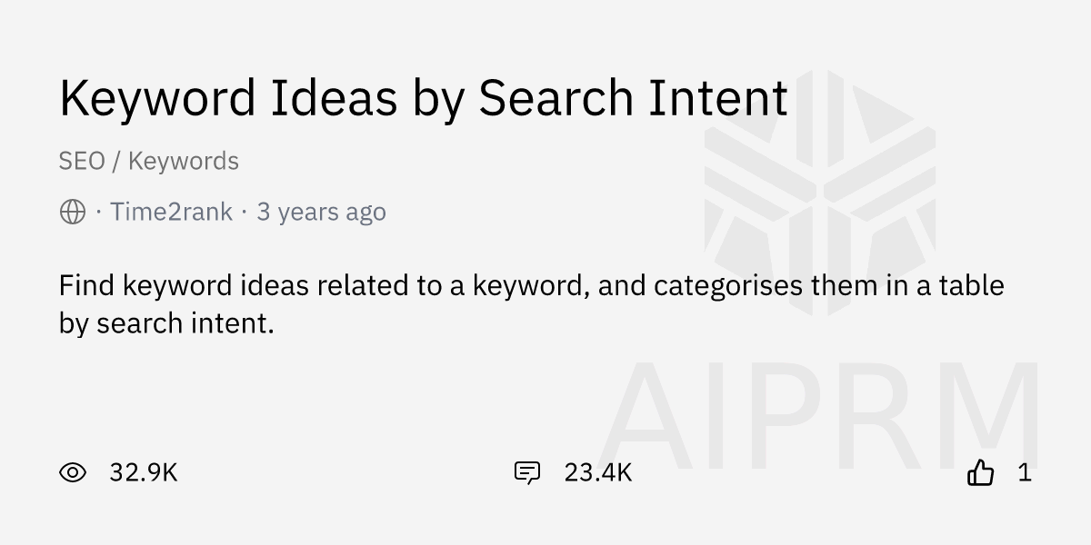The height and width of the screenshot is (545, 1091).
Task: Click the AIPRM geometric logo watermark
Action: click(820, 193)
